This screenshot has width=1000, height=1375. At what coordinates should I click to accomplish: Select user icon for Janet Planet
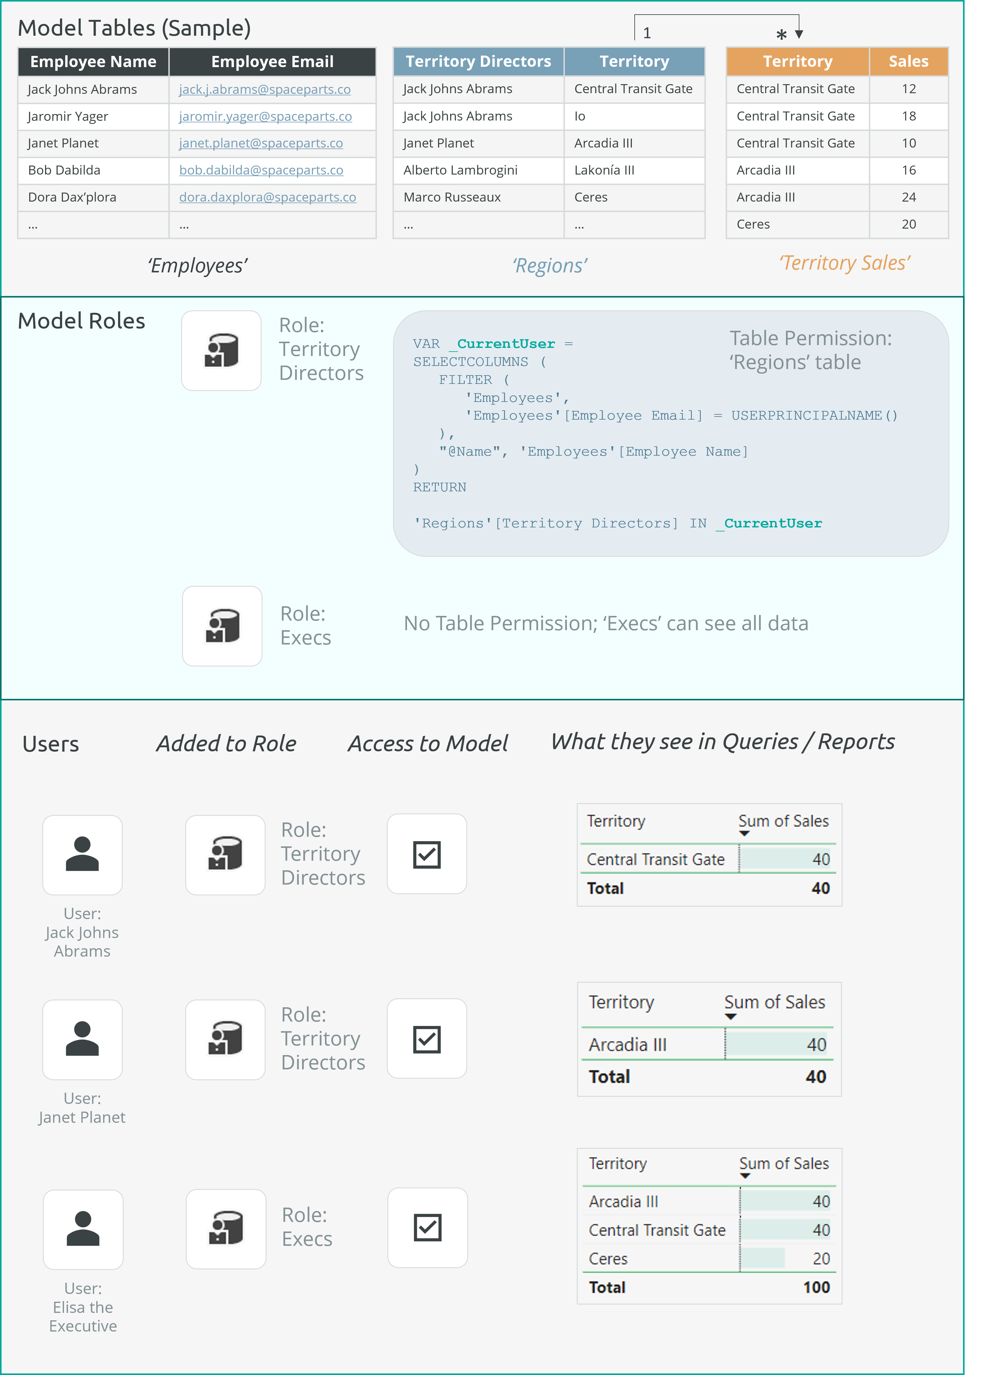[82, 1040]
